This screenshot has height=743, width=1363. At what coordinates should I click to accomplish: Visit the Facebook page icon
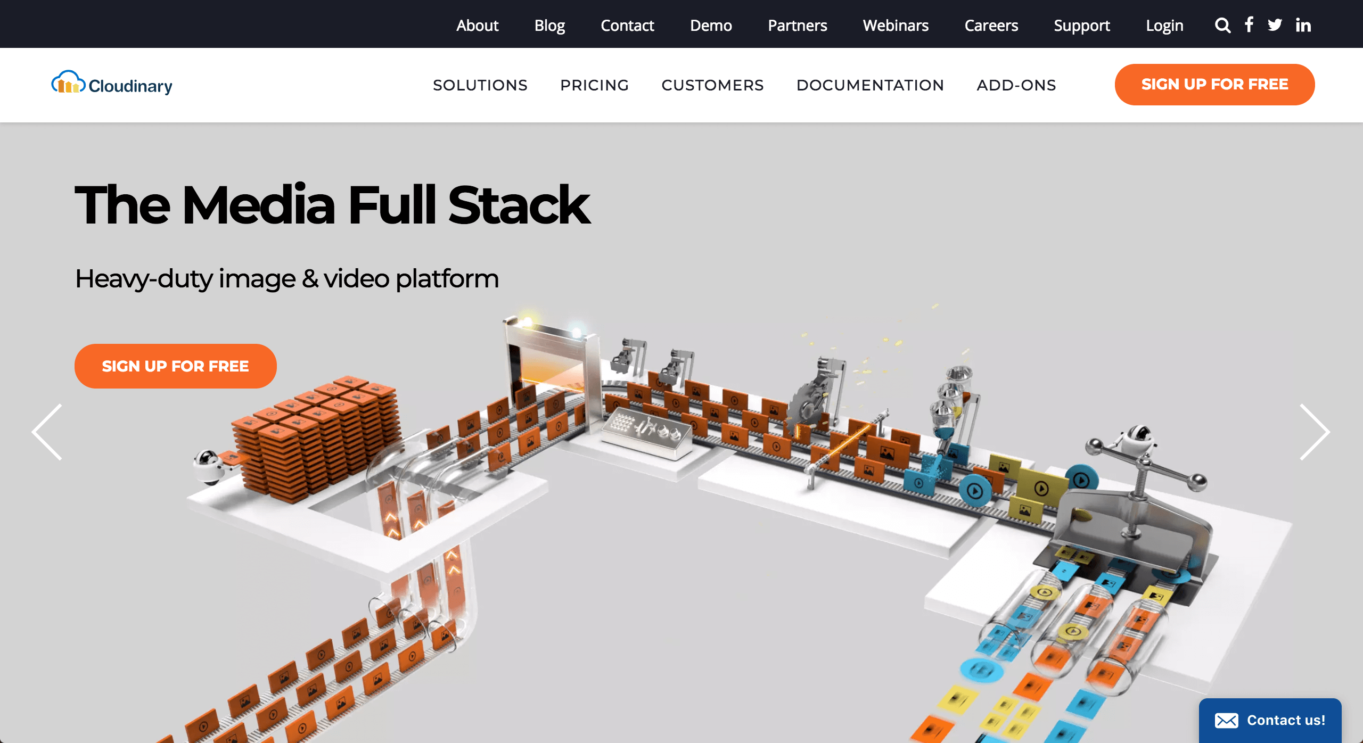(1249, 24)
